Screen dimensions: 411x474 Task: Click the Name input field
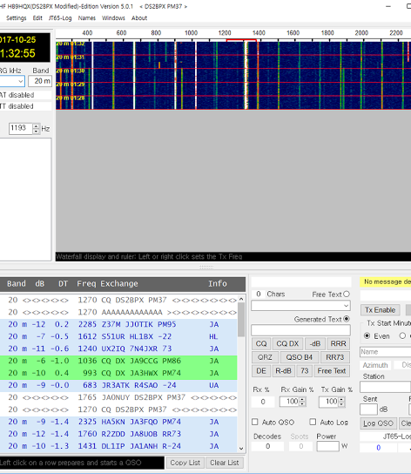coord(385,352)
